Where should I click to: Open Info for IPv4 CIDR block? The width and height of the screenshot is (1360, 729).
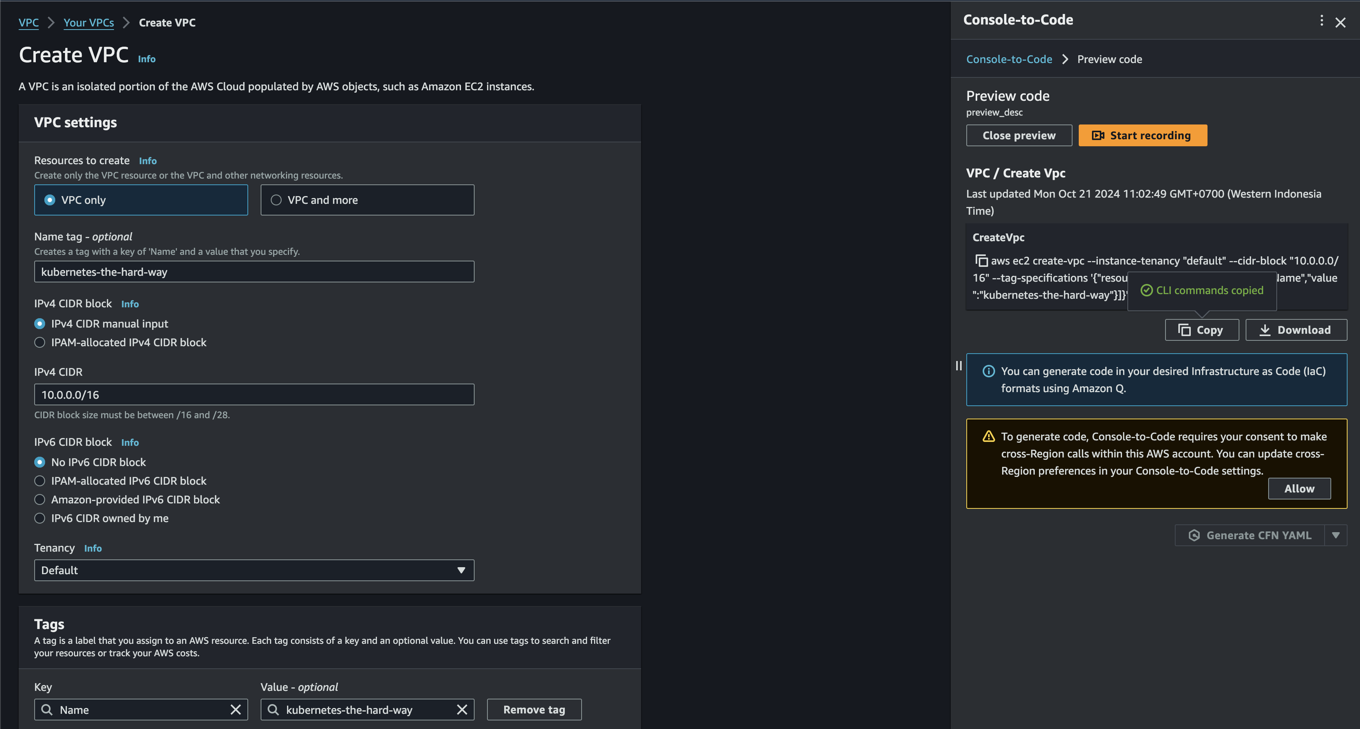pos(130,304)
